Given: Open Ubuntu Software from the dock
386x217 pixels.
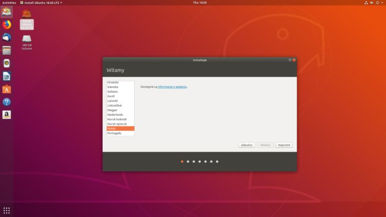Looking at the screenshot, I should point(7,90).
